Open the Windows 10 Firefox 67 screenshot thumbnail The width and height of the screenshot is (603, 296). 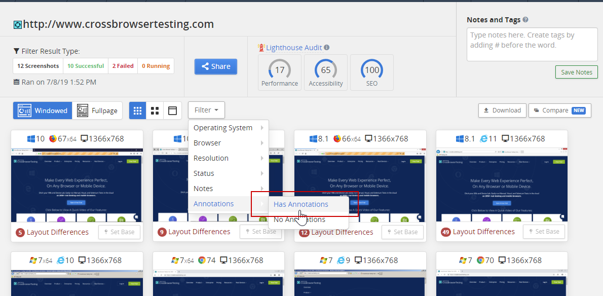77,186
